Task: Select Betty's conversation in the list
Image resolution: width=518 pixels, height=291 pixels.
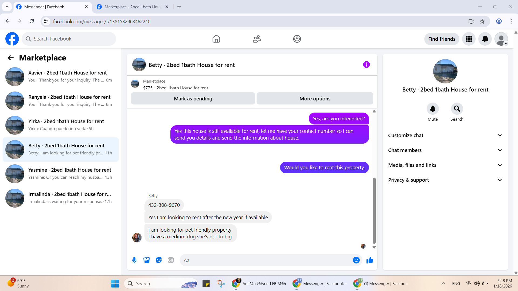Action: [x=61, y=149]
